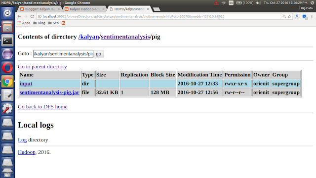Focus Google Chrome in the dock
The image size is (316, 178).
7,82
